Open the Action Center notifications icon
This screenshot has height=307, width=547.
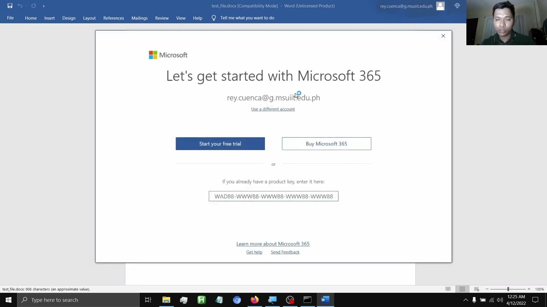(535, 300)
